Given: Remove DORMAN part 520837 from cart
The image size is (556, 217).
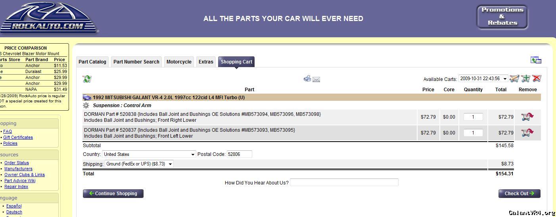Looking at the screenshot, I should (x=527, y=133).
